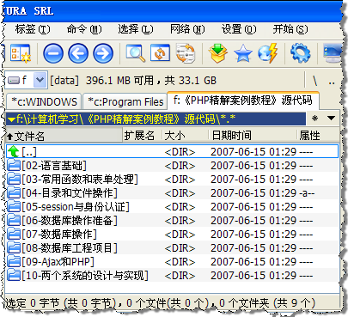Open the blue star favorites icon
This screenshot has width=348, height=317.
243,53
